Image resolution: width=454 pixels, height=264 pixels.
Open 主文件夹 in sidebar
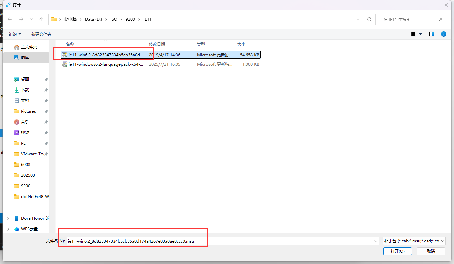(26, 47)
